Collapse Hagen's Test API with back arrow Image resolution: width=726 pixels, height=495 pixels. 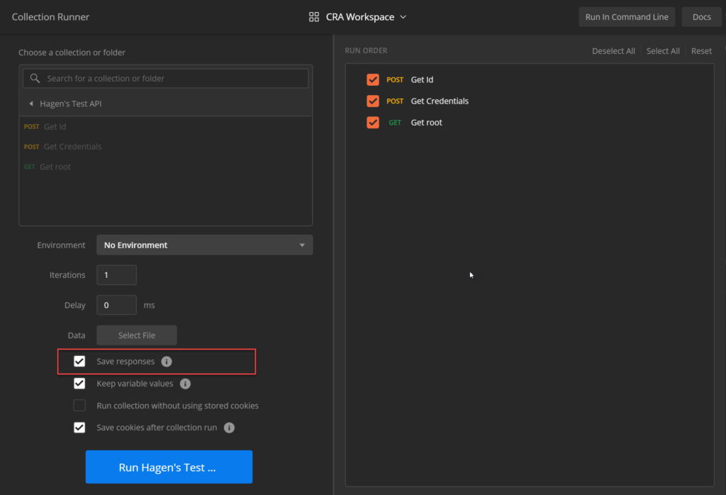(x=31, y=104)
